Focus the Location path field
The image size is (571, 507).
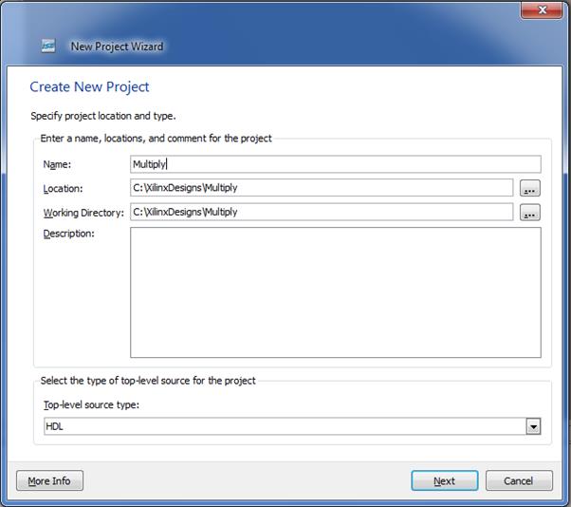[x=322, y=188]
